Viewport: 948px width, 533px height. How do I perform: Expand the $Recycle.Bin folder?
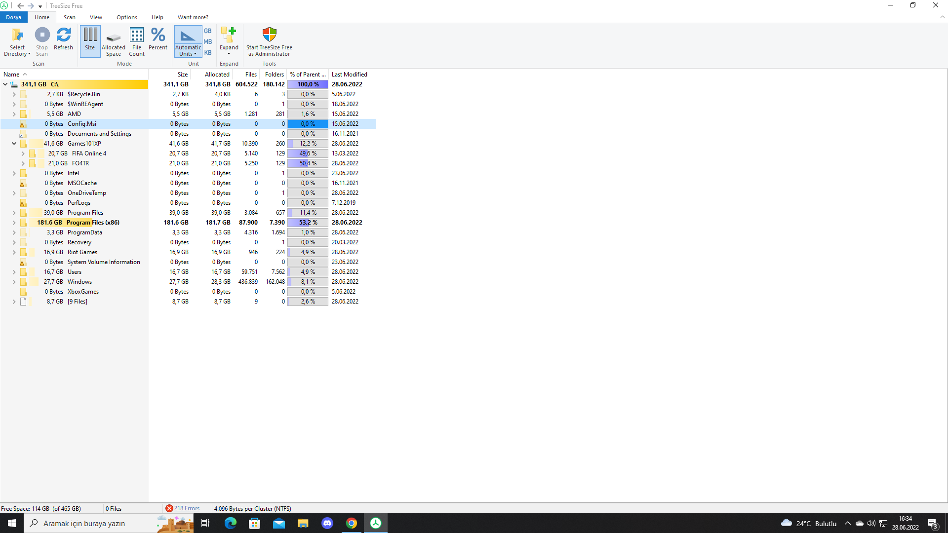coord(14,94)
